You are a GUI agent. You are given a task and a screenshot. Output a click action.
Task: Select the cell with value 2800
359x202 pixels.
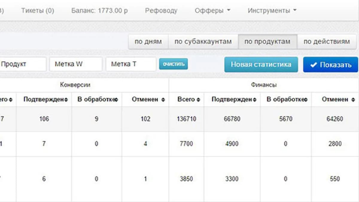(335, 144)
